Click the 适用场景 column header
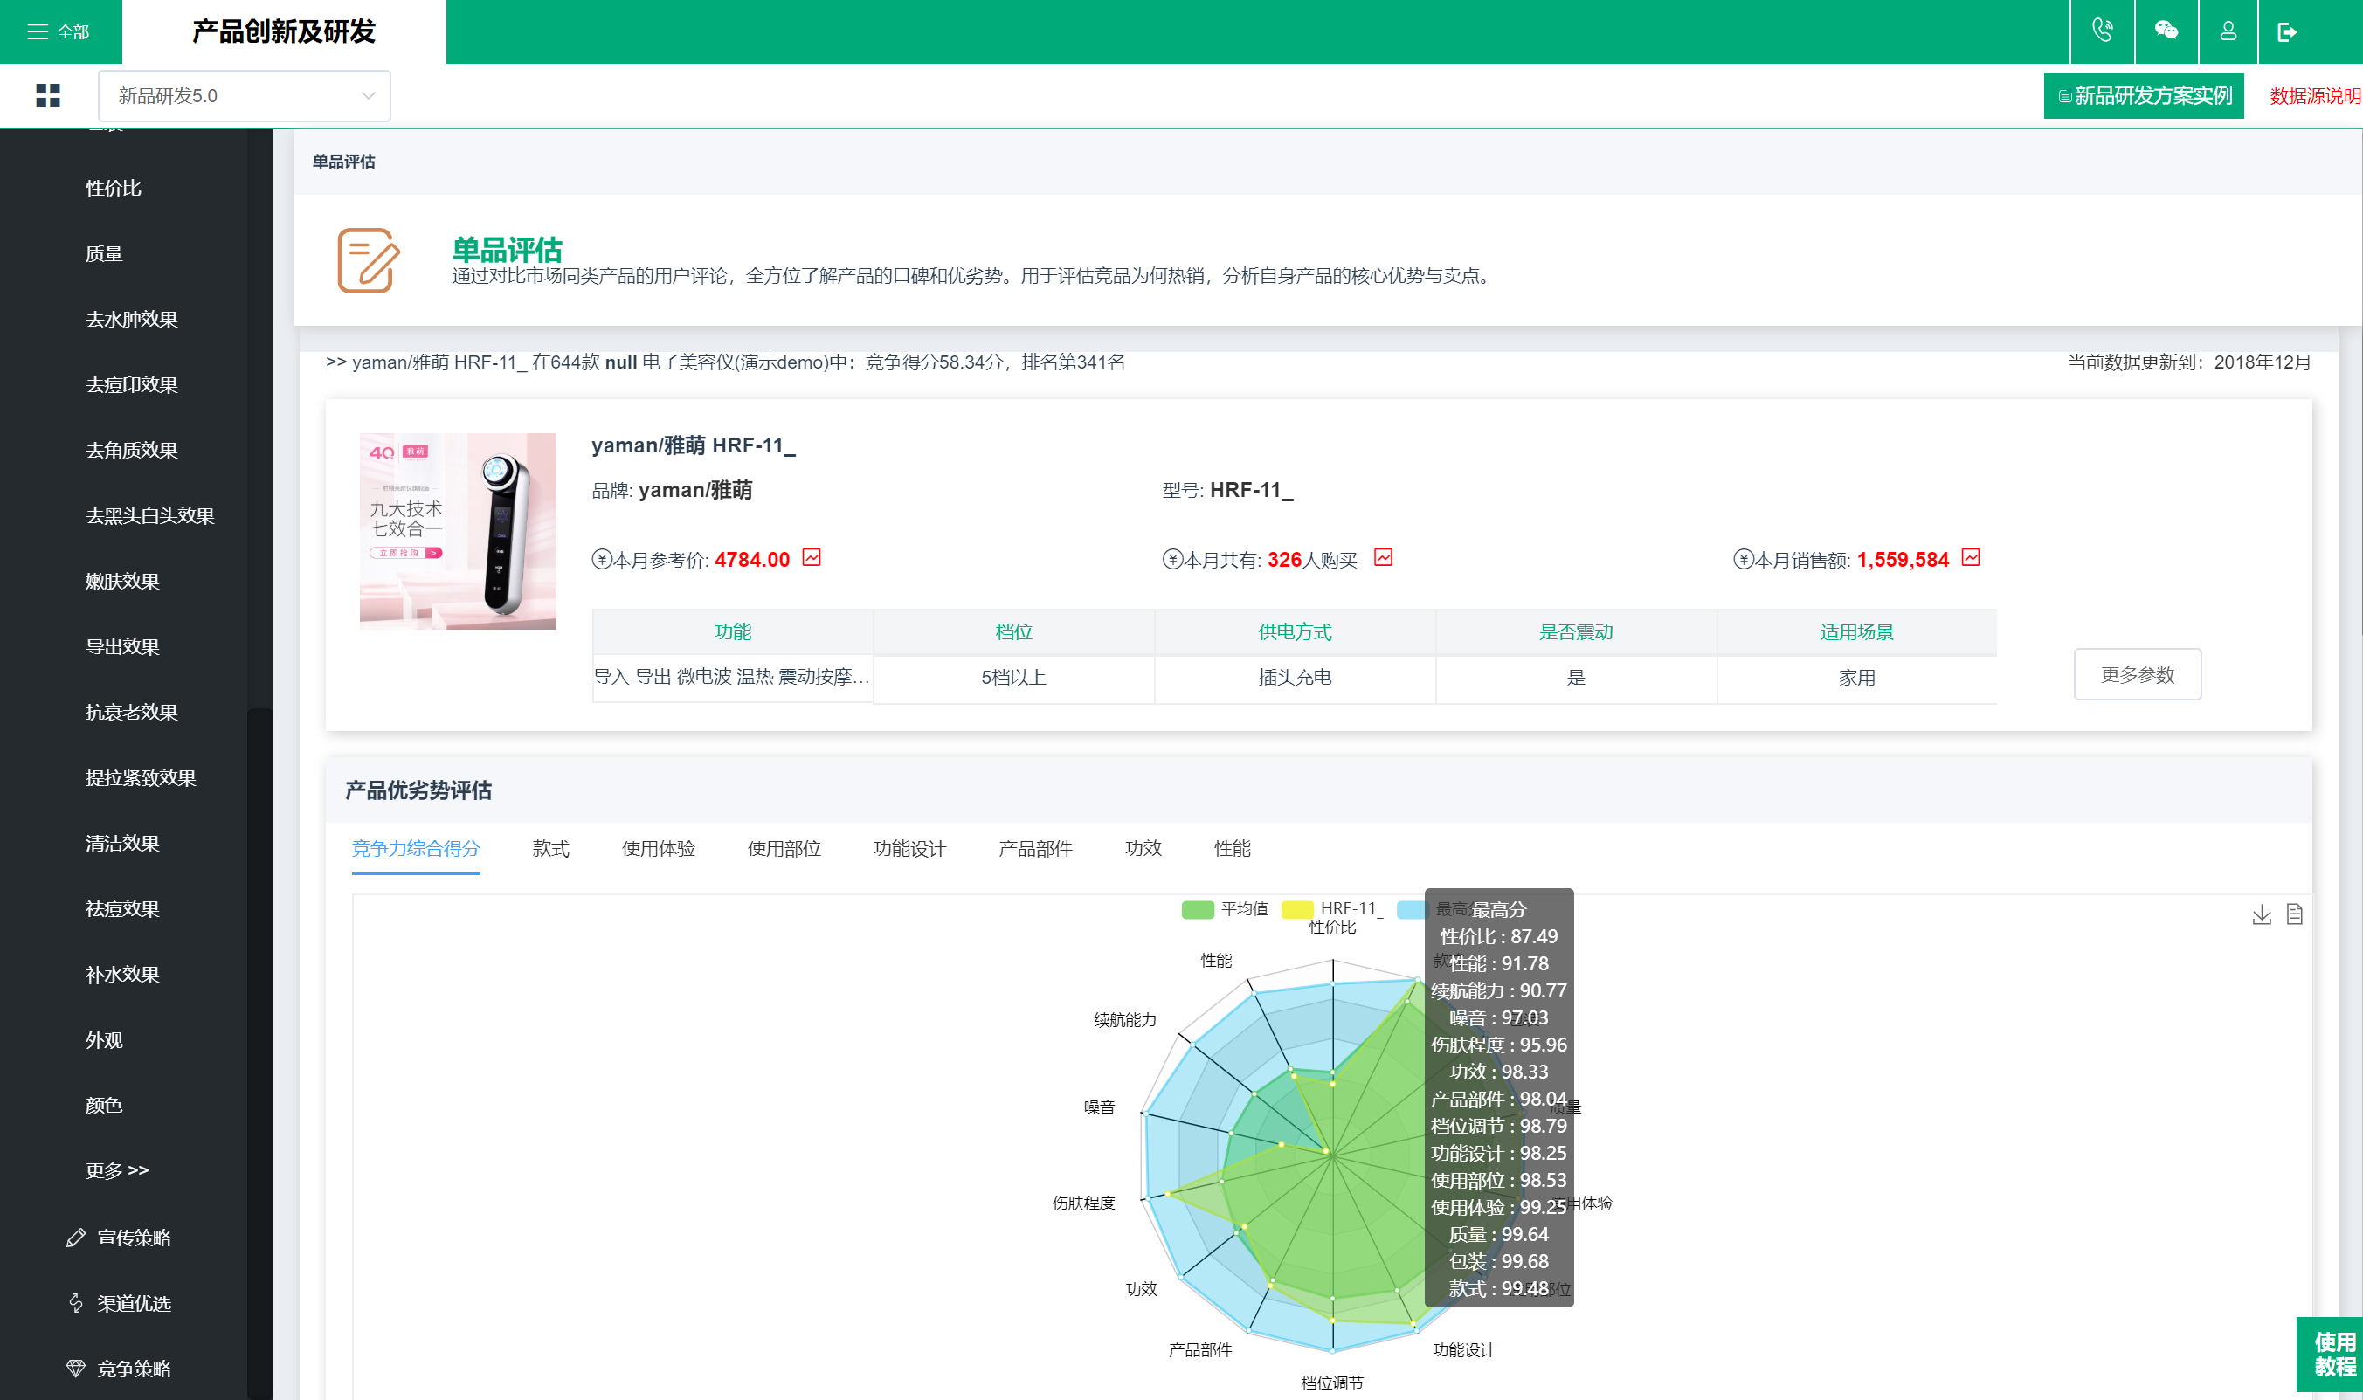This screenshot has width=2363, height=1400. click(x=1856, y=631)
